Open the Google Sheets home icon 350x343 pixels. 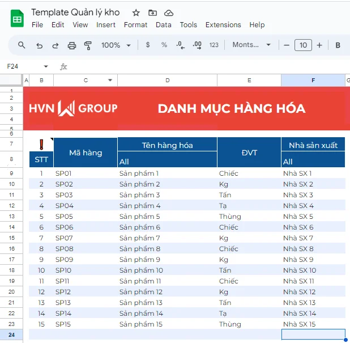tap(17, 19)
